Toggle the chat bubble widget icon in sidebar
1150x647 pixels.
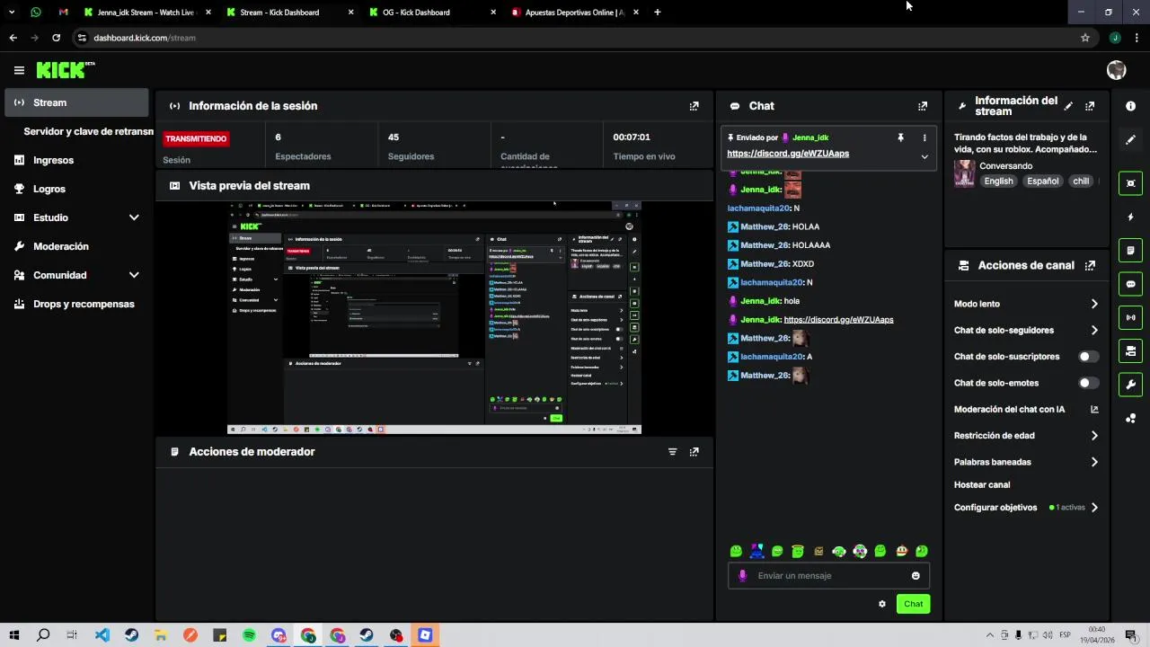(1130, 284)
